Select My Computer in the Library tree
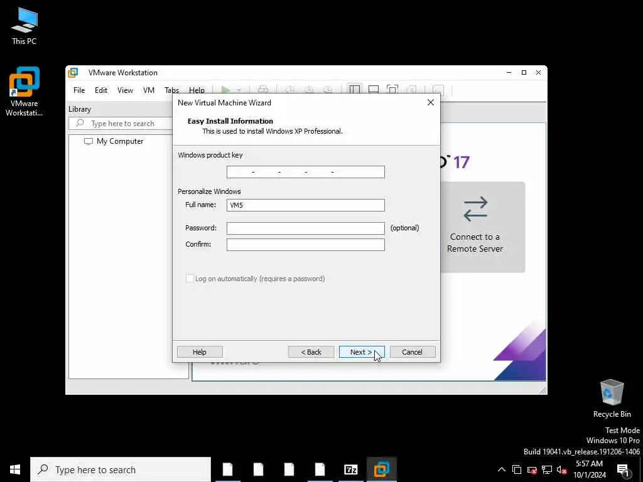Image resolution: width=643 pixels, height=482 pixels. click(120, 141)
